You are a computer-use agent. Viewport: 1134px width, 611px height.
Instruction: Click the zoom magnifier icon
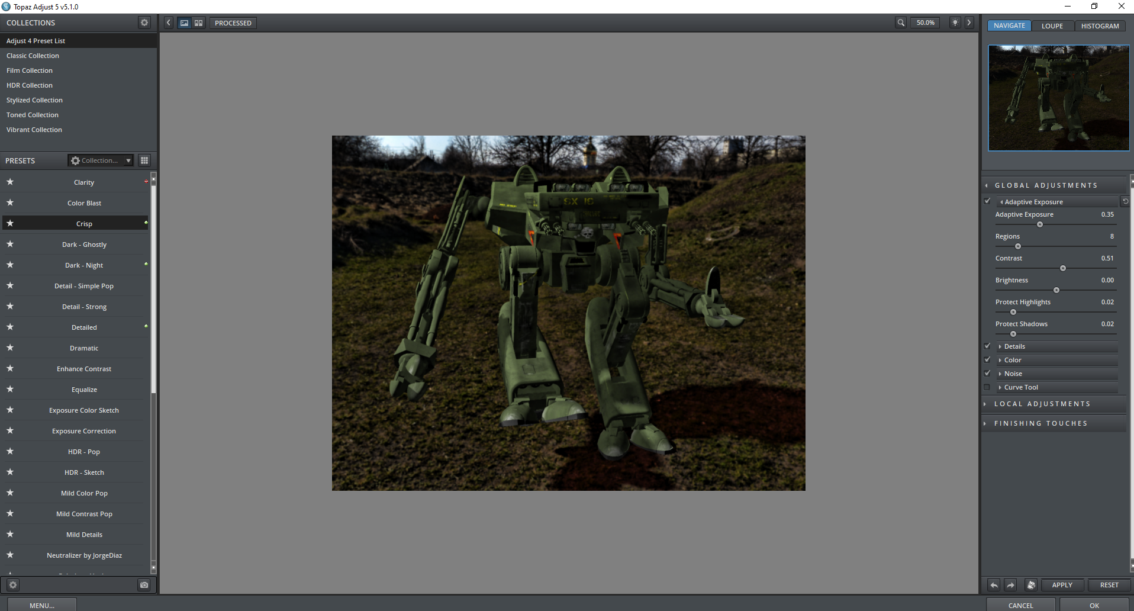tap(901, 22)
